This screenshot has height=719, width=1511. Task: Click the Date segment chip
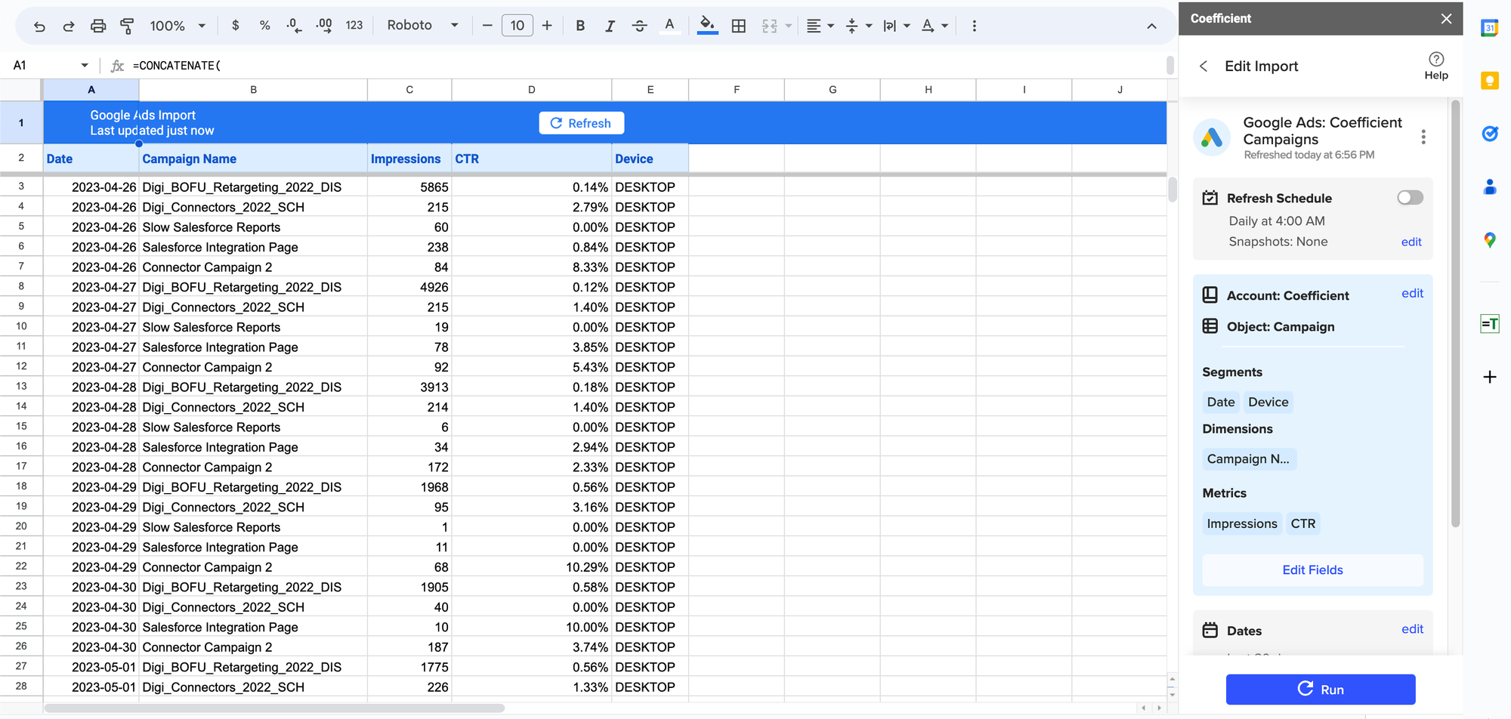[x=1221, y=403]
